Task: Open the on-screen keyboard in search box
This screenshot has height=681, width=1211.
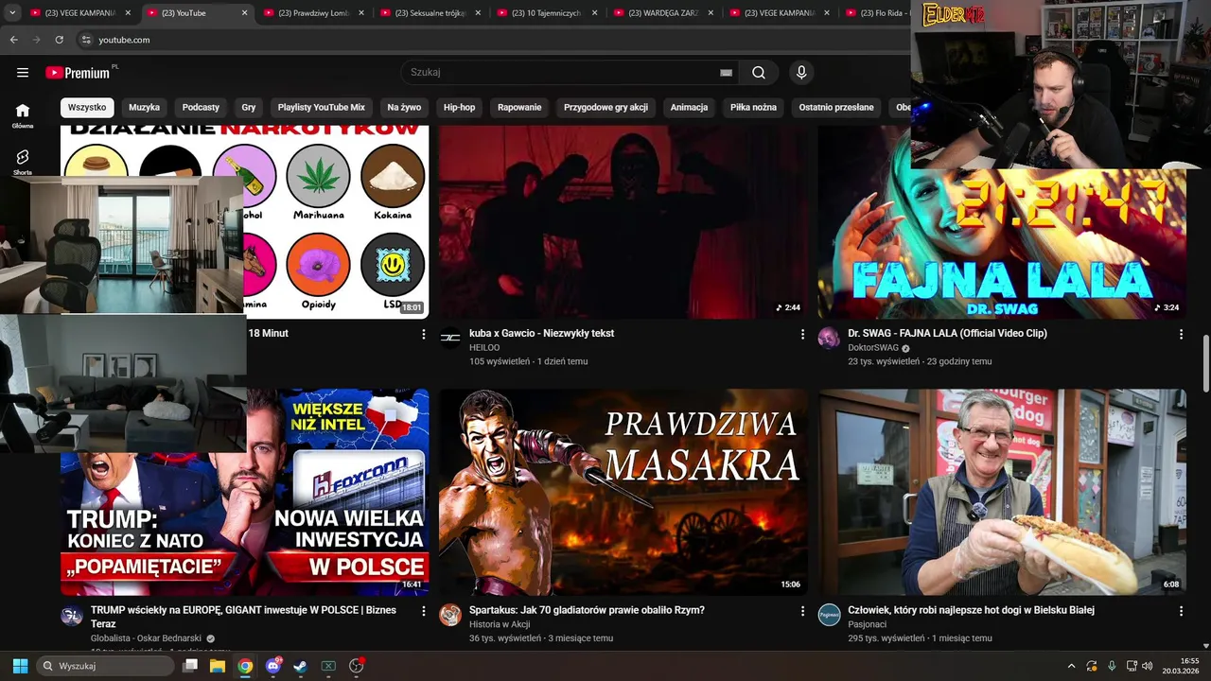Action: click(x=726, y=73)
